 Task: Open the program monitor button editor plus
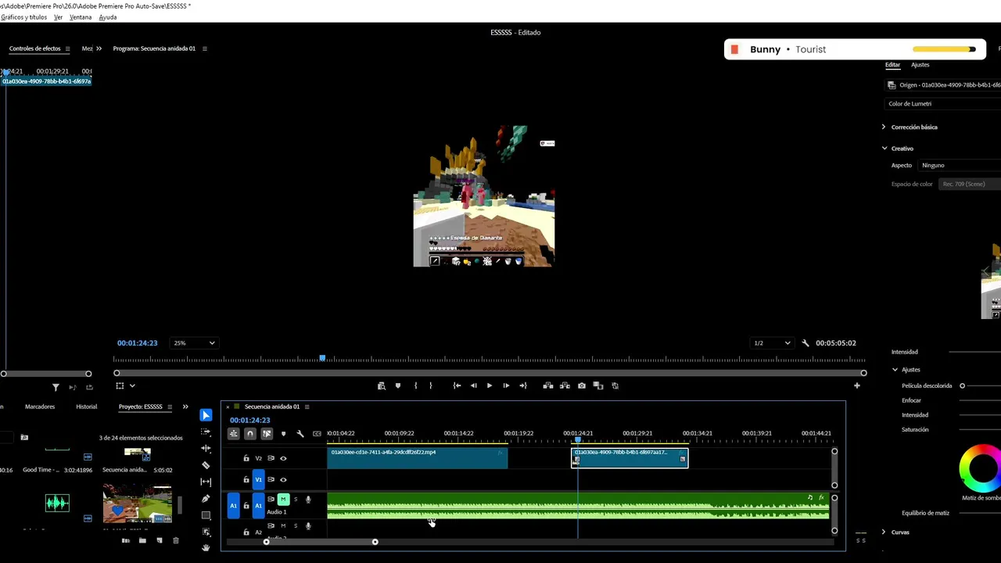pyautogui.click(x=857, y=385)
